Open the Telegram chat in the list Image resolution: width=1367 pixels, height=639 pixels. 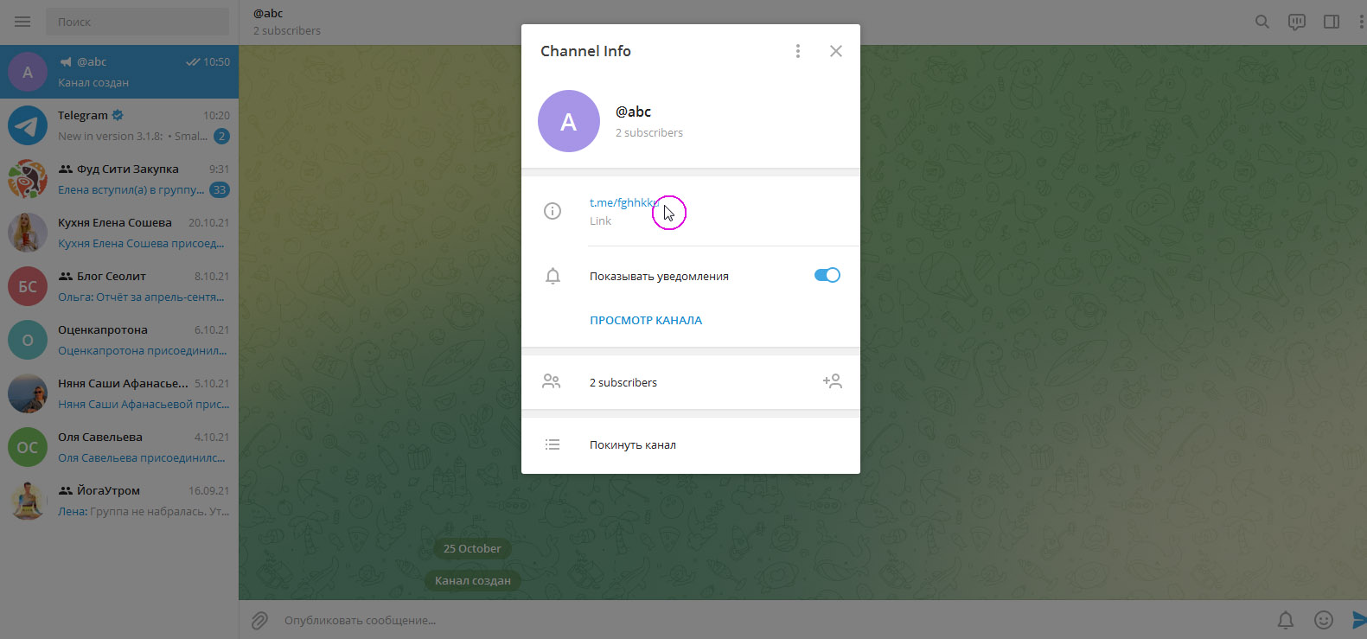coord(119,125)
